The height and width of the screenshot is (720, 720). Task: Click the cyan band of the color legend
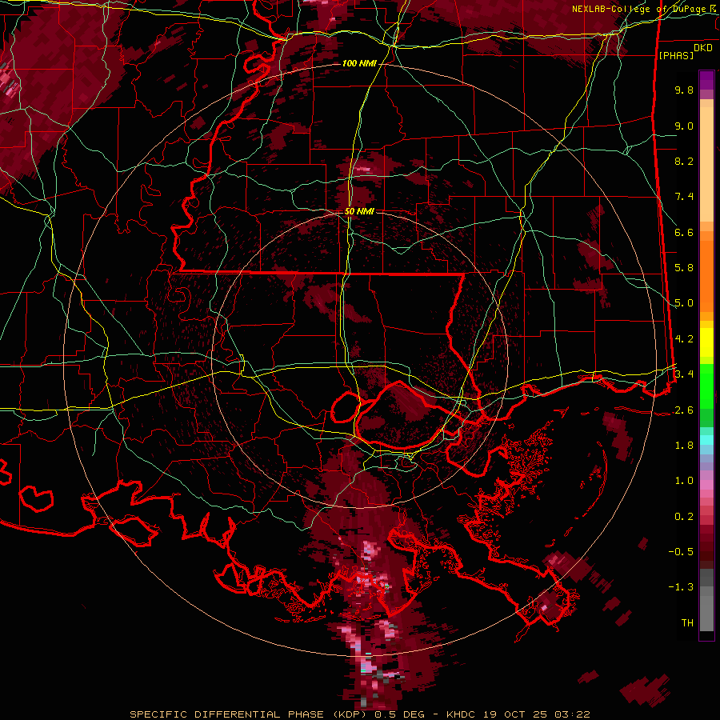point(706,440)
